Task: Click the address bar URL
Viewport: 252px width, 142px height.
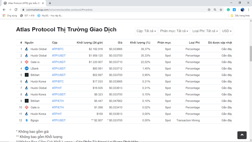Action: pyautogui.click(x=59, y=10)
